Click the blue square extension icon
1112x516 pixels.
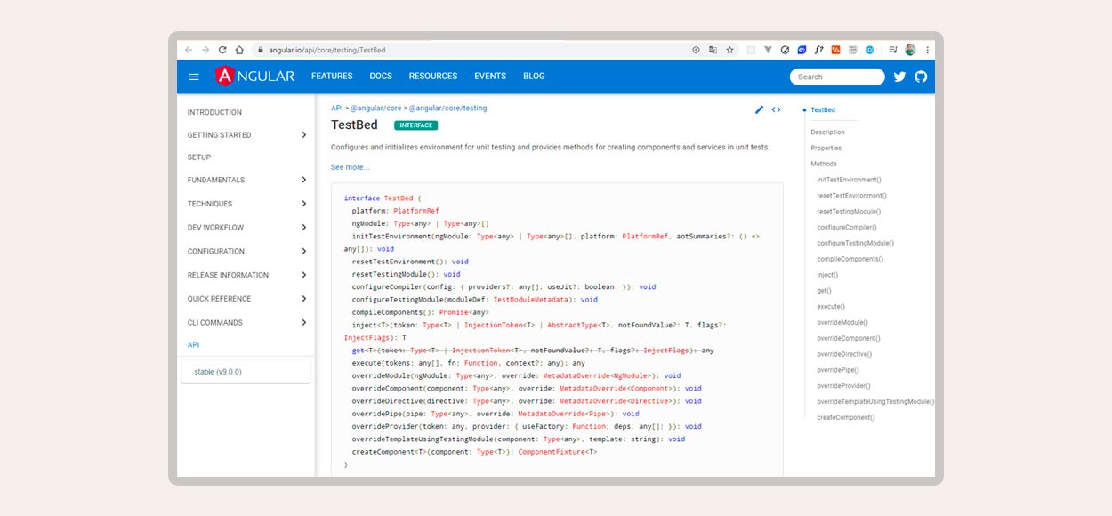point(802,50)
